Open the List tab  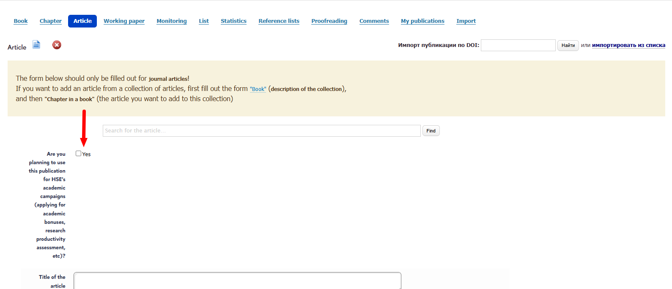[204, 21]
